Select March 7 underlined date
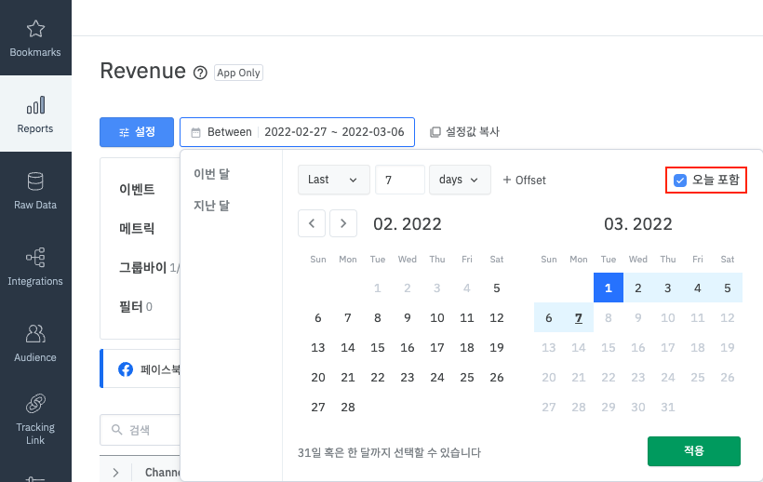The image size is (763, 482). pos(579,317)
